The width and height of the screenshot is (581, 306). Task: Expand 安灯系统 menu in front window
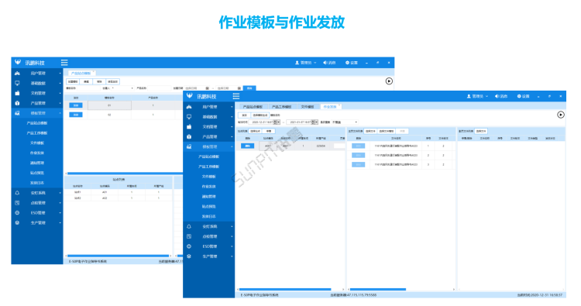pyautogui.click(x=232, y=227)
